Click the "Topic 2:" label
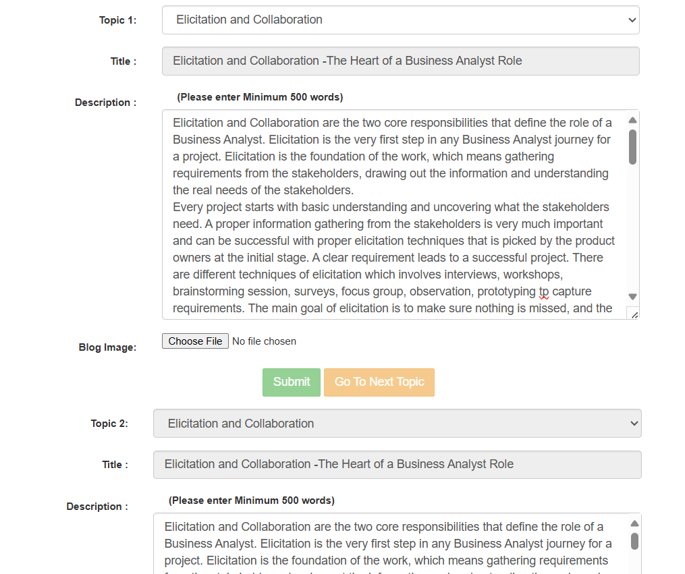Viewport: 685px width, 574px height. 109,424
